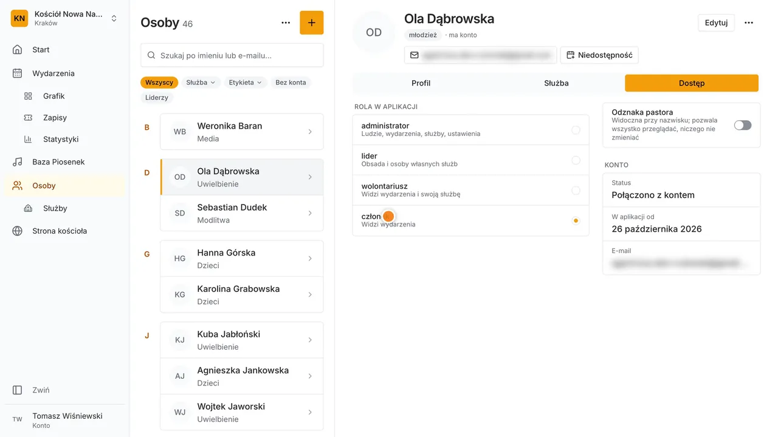Screen dimensions: 778x437
Task: Click the Grafik grid icon
Action: [x=28, y=96]
